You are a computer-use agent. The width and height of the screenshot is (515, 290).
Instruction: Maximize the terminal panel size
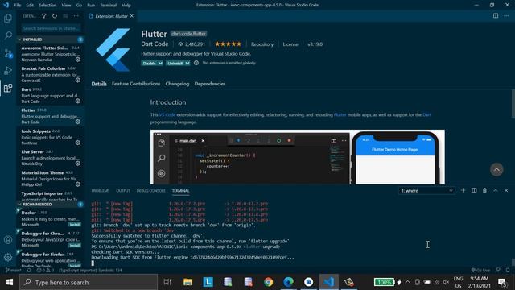tap(496, 190)
